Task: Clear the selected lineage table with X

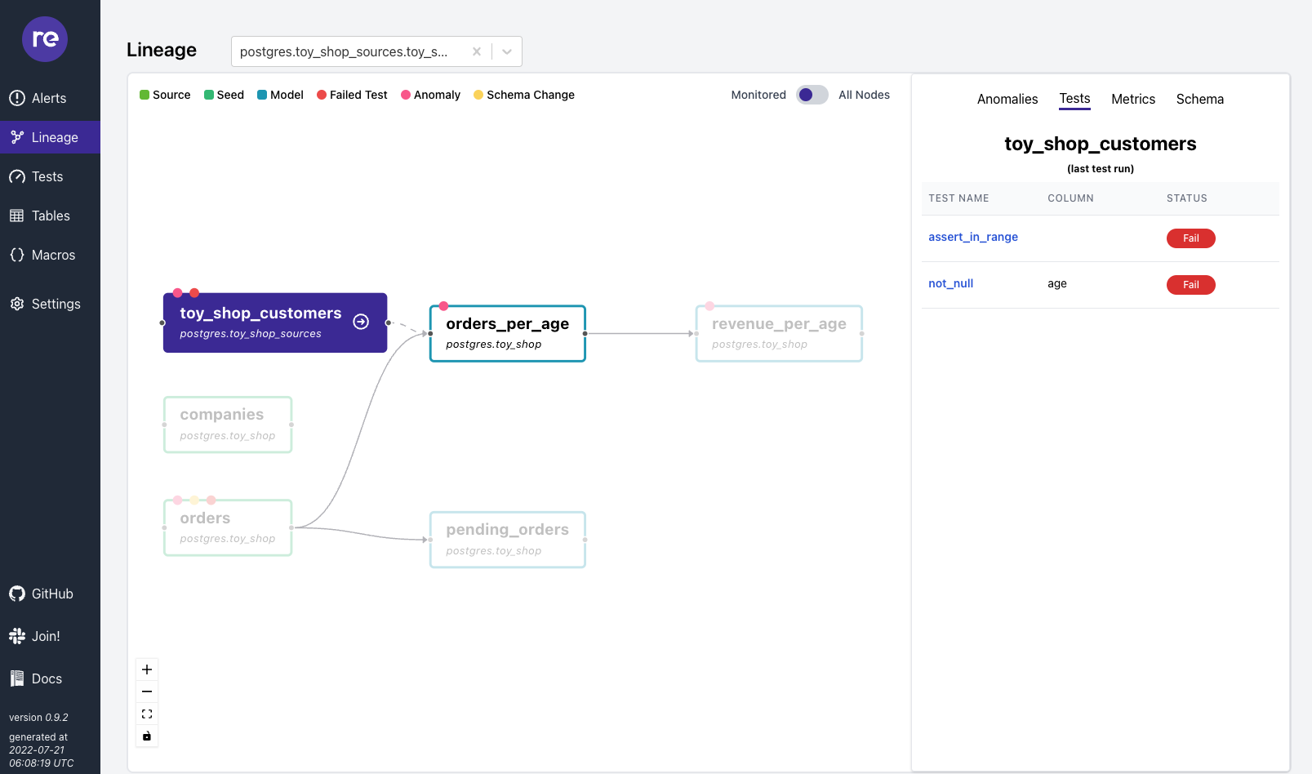Action: point(477,51)
